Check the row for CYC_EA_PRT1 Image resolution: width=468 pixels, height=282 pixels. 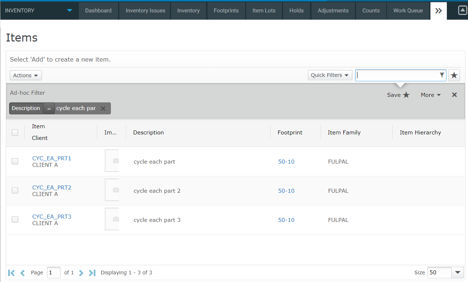pyautogui.click(x=15, y=161)
